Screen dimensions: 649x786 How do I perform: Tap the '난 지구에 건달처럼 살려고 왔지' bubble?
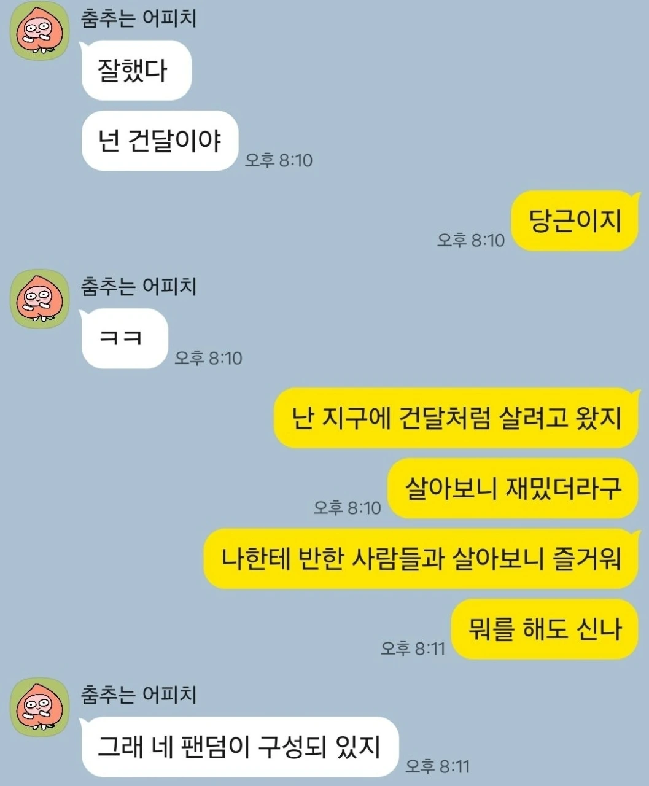point(456,418)
